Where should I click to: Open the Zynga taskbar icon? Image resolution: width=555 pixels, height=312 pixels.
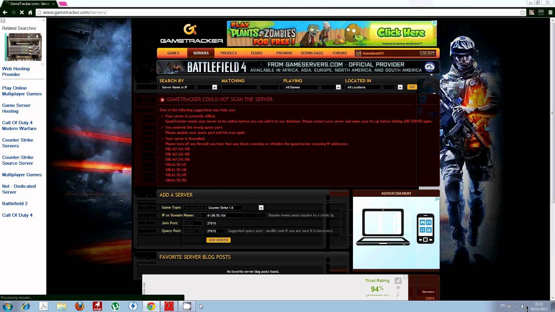(97, 306)
